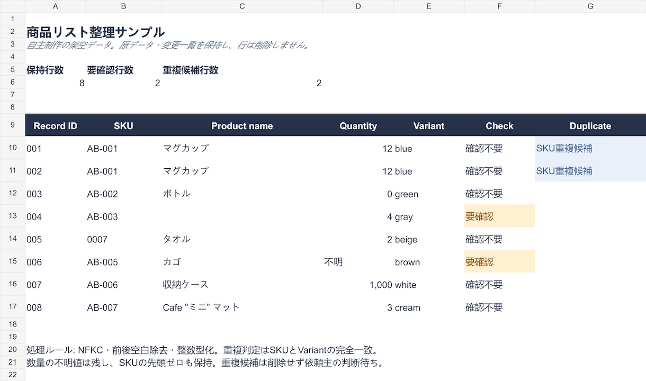Image resolution: width=646 pixels, height=381 pixels.
Task: Click product name 収納ケース
Action: click(x=242, y=285)
